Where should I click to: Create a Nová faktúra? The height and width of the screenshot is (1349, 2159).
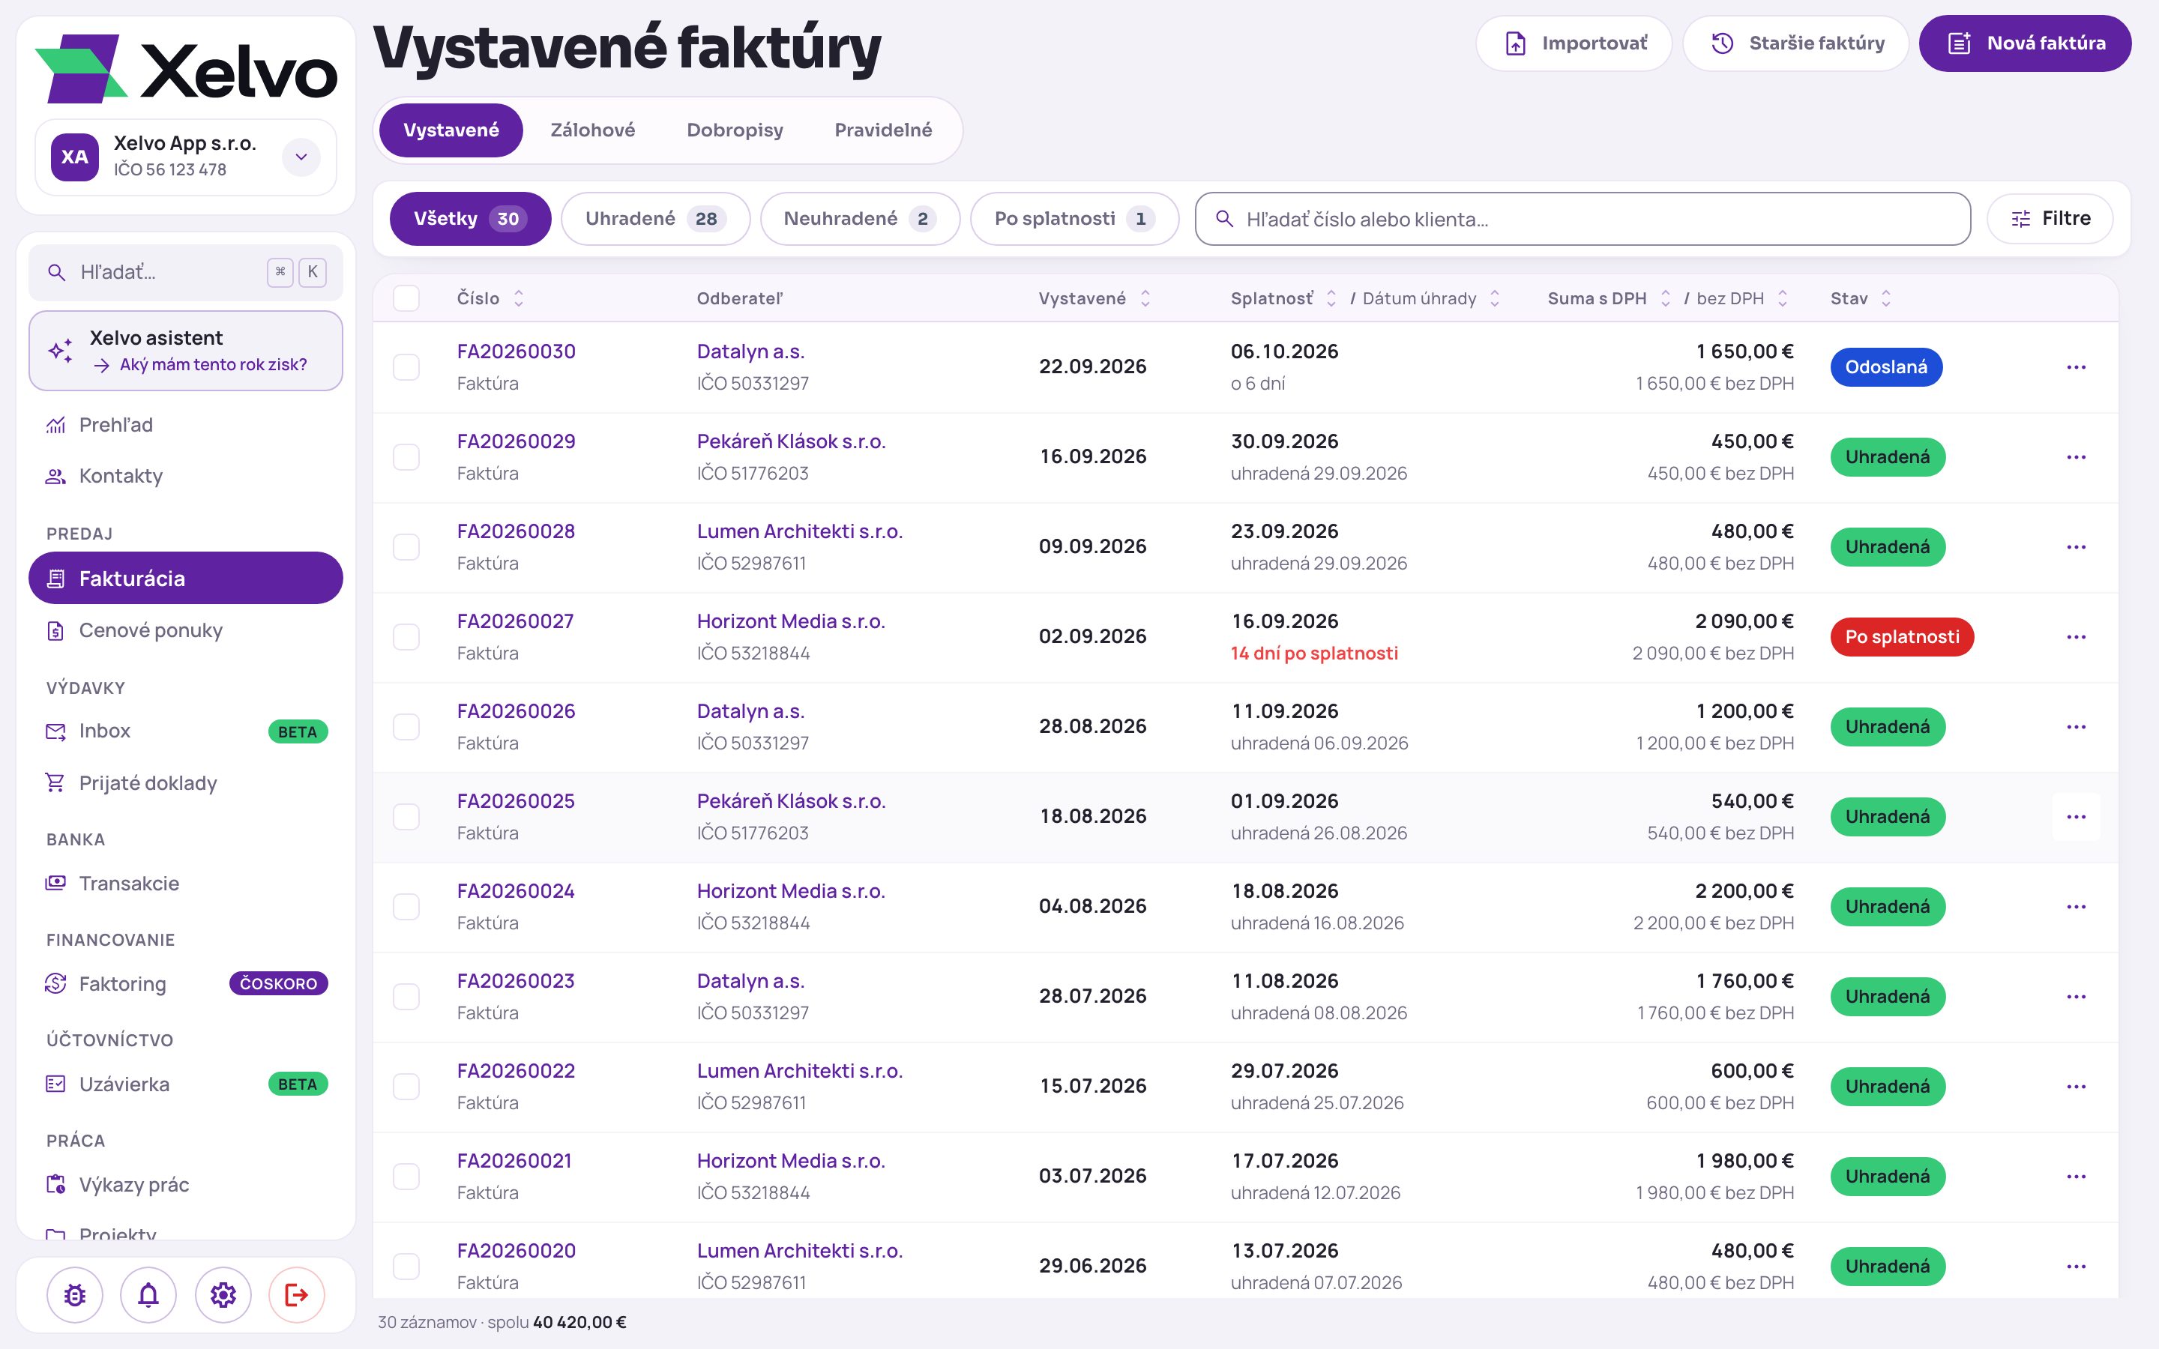(x=2025, y=43)
